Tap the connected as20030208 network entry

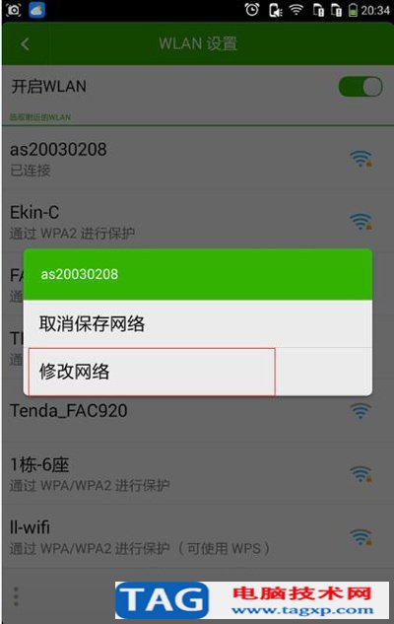(x=198, y=159)
